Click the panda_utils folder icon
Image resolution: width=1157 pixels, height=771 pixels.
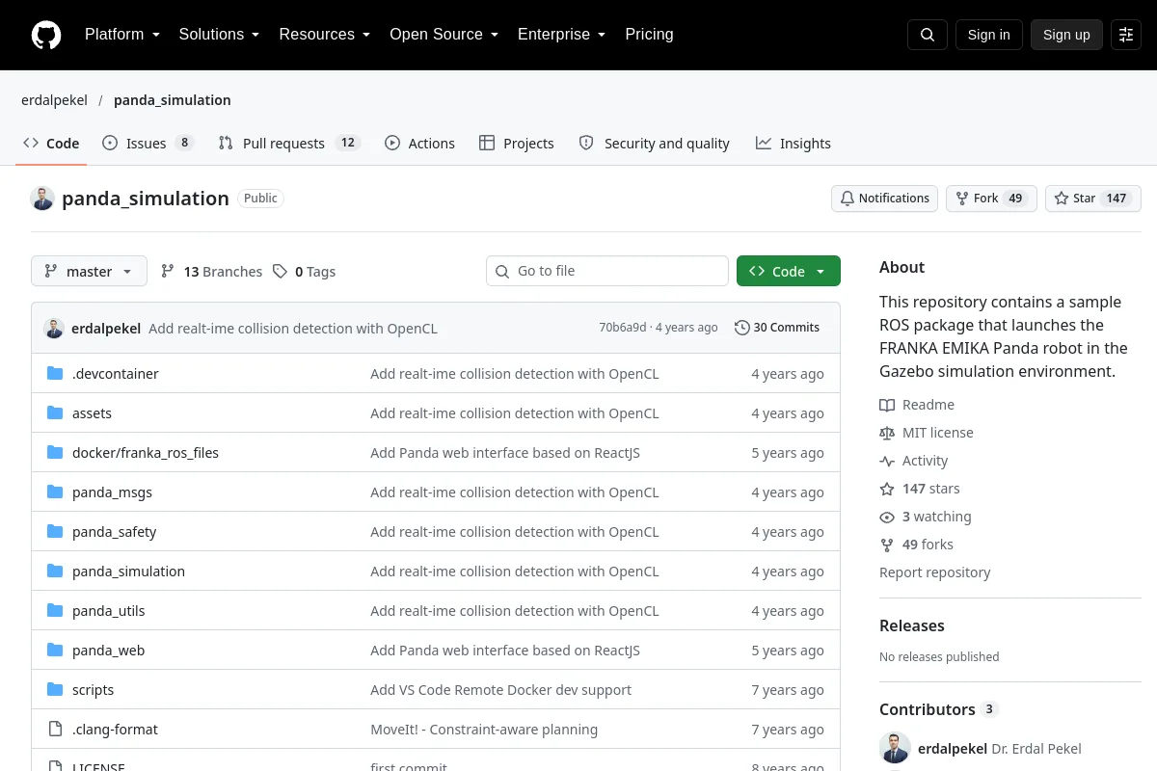pos(55,610)
